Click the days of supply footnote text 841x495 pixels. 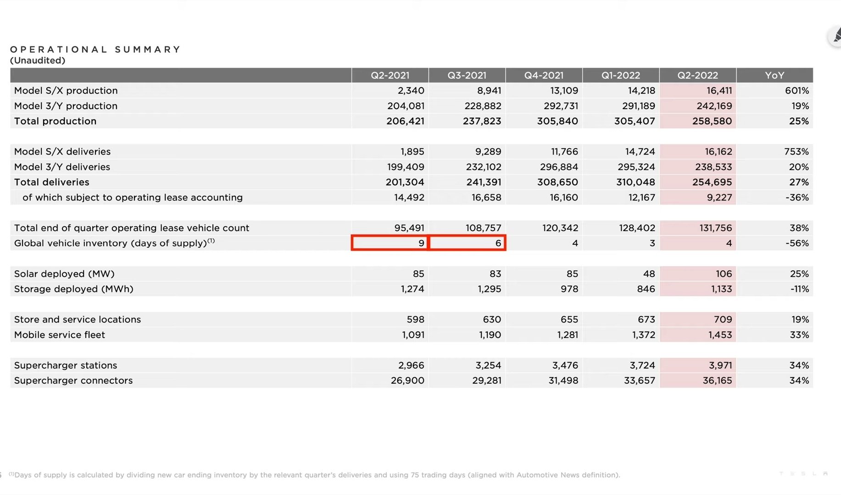[317, 475]
